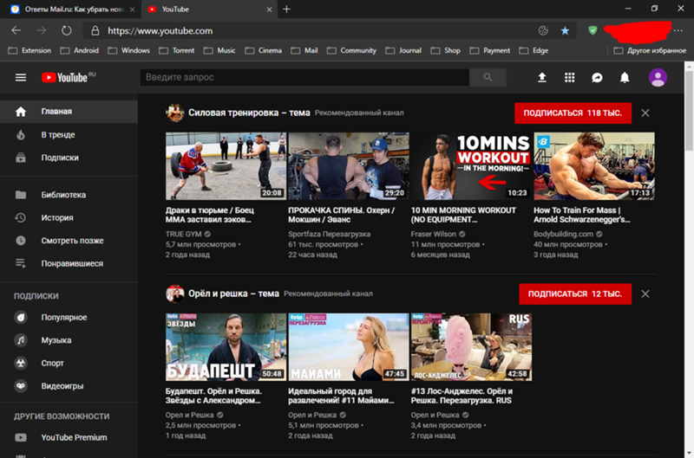
Task: Open the Community bookmarks folder
Action: coord(351,50)
